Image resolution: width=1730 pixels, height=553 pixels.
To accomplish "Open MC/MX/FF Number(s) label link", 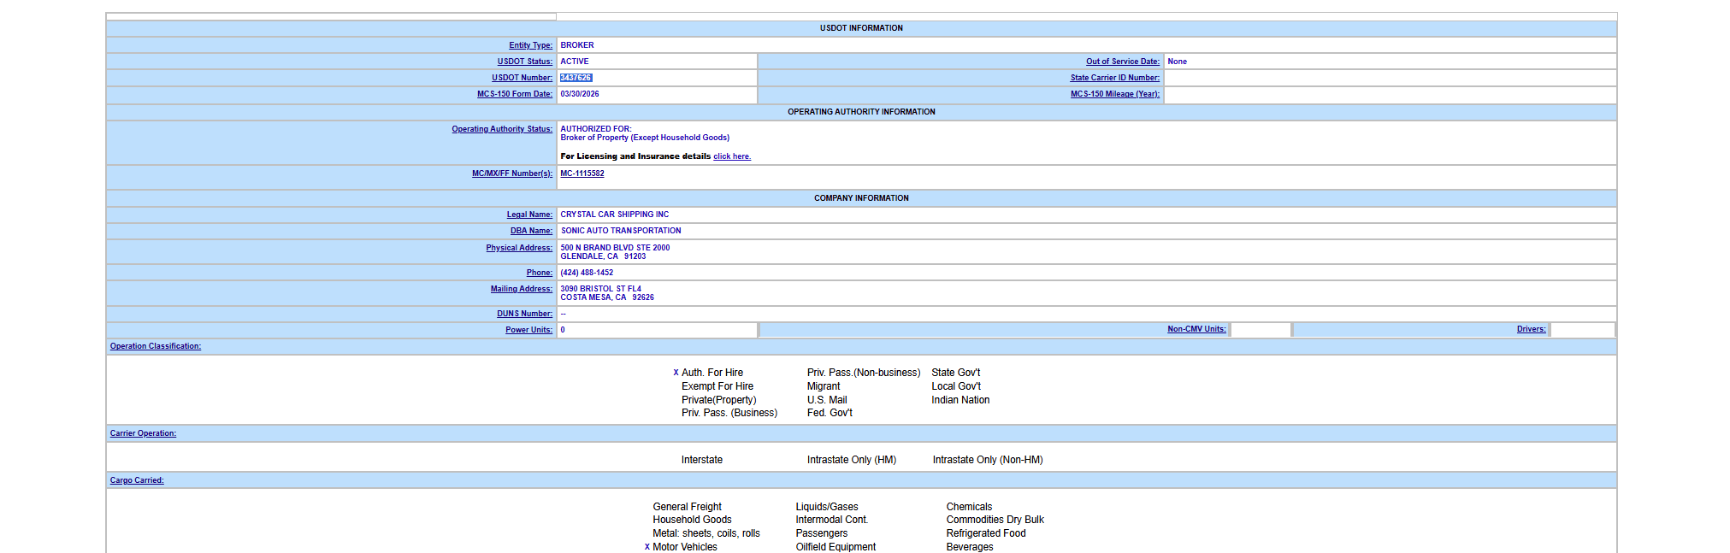I will (512, 174).
